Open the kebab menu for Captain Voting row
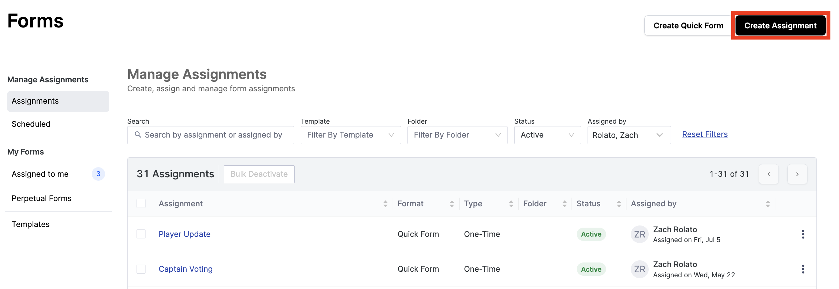 point(803,269)
